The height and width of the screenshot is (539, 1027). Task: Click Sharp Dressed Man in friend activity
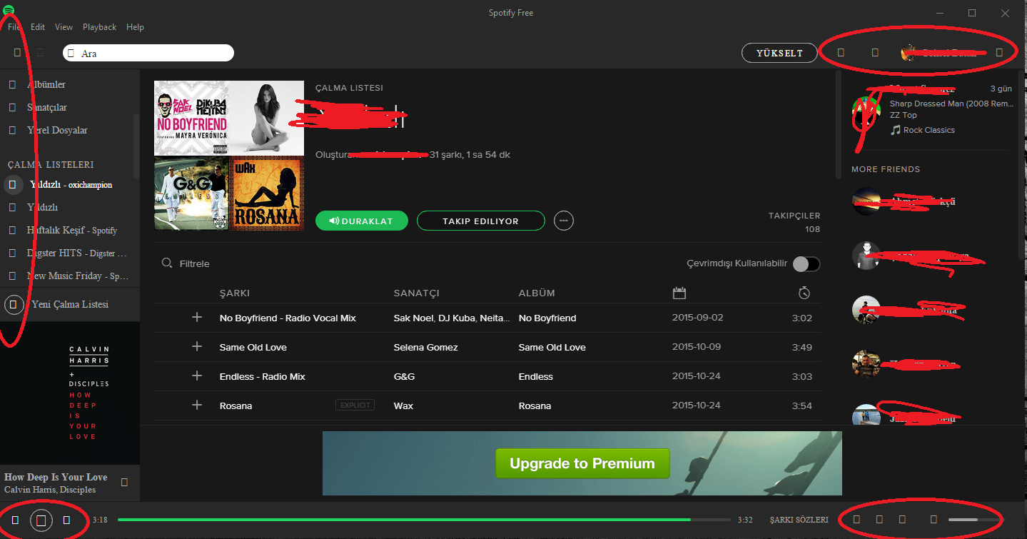pos(951,104)
